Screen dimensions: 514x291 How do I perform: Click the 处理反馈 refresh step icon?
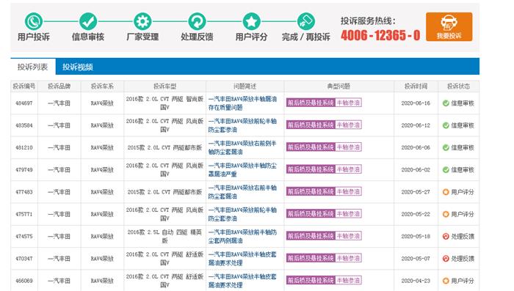[197, 21]
